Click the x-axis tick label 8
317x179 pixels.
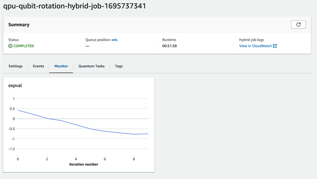click(x=134, y=159)
